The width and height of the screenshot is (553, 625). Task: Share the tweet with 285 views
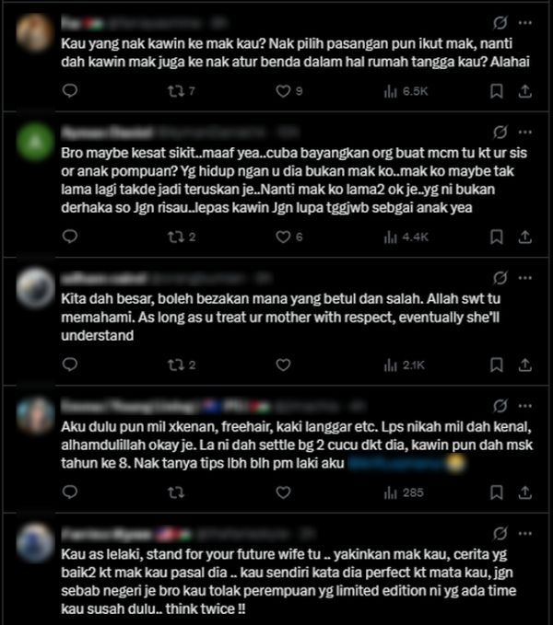click(x=525, y=492)
